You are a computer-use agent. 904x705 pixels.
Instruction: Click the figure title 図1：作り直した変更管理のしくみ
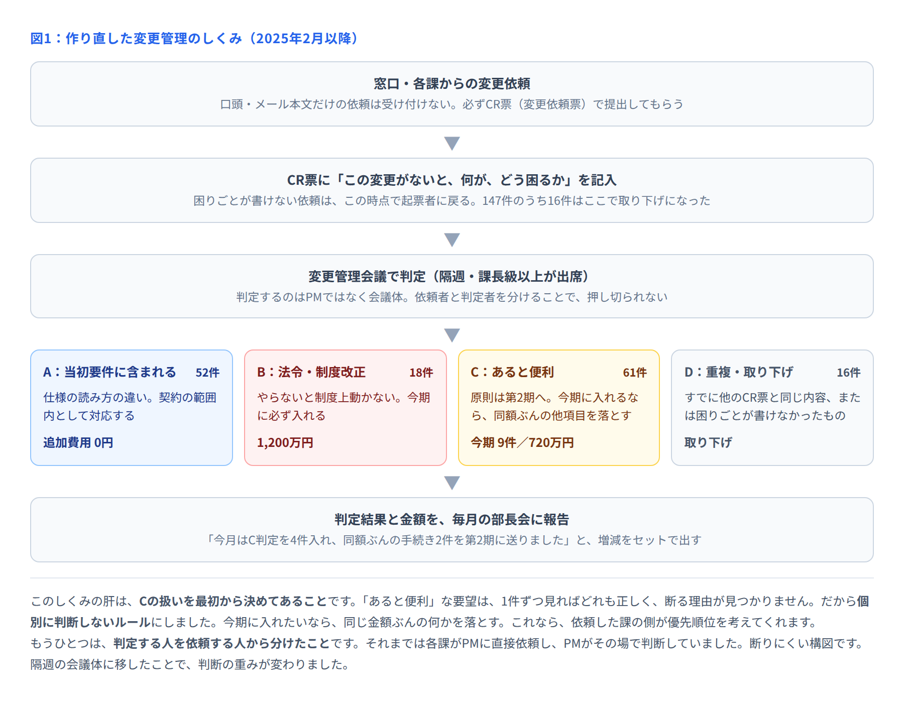coord(195,39)
